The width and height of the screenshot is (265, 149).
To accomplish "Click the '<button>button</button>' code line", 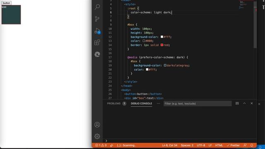I will point(143,94).
